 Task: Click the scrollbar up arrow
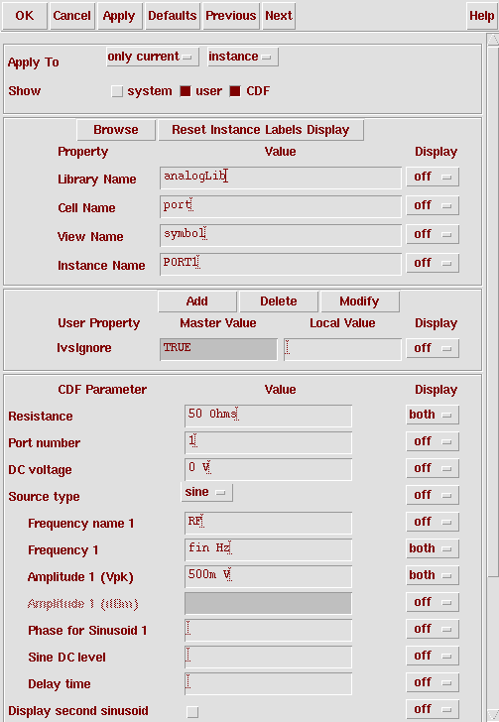pyautogui.click(x=492, y=39)
